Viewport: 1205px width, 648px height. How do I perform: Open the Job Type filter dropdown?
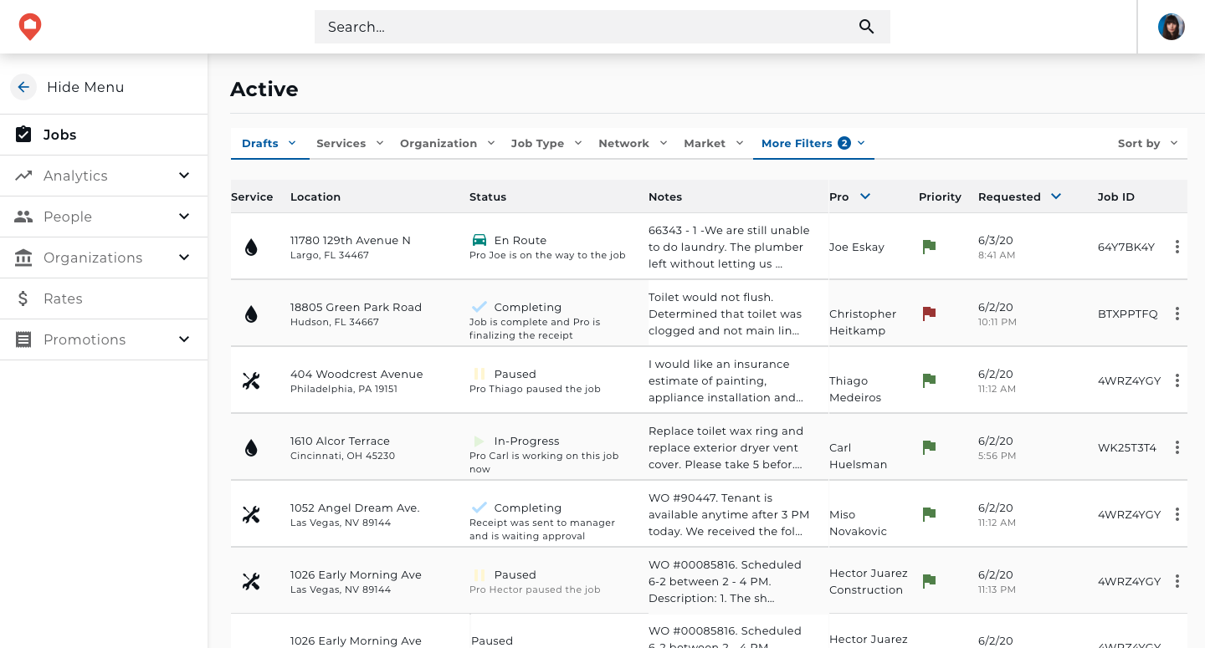point(546,143)
